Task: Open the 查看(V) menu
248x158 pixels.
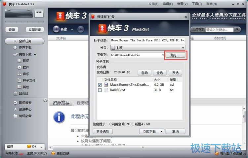Action: [x=182, y=4]
